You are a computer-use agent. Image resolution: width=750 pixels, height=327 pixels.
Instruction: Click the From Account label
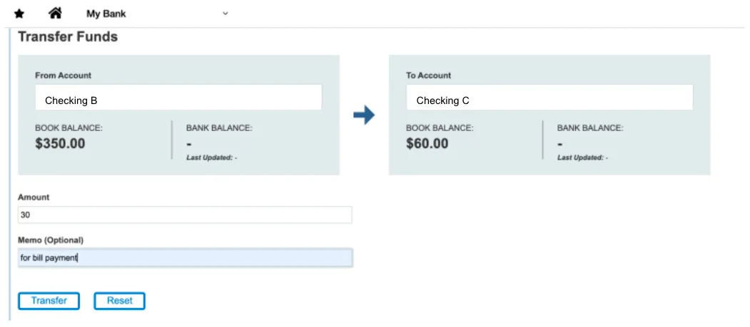point(63,76)
